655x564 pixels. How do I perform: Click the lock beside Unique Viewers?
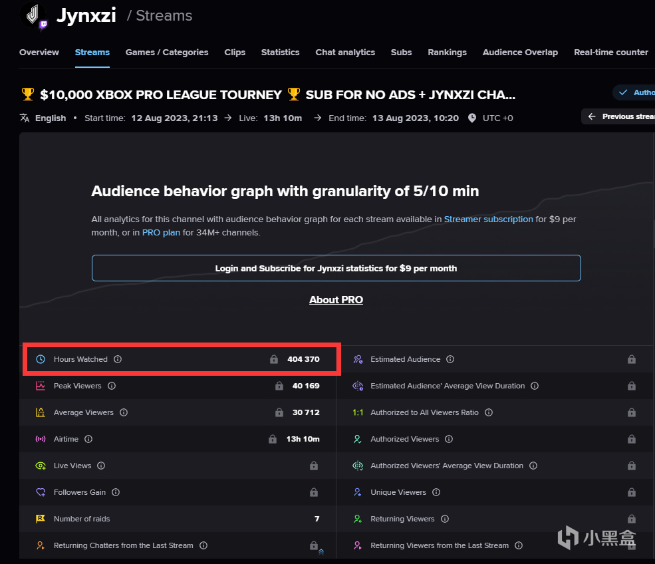click(x=631, y=492)
